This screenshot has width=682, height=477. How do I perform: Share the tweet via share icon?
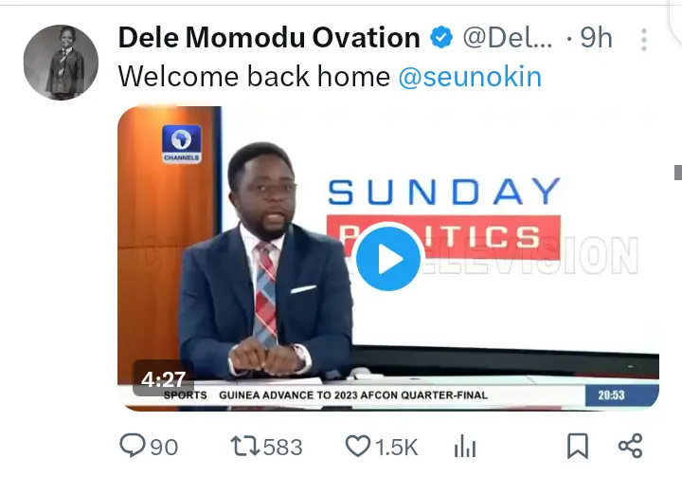(630, 446)
